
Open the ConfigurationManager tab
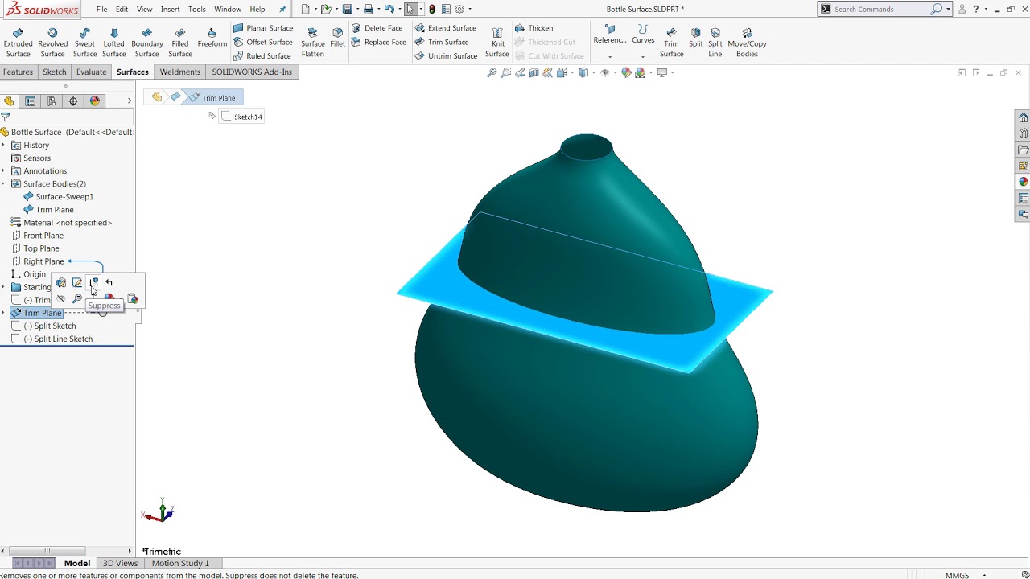click(51, 101)
